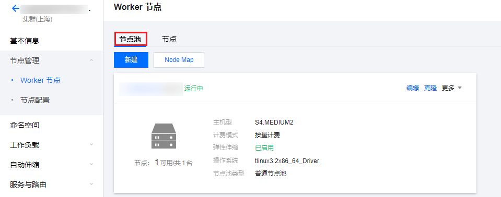Expand the 服务与路由 chevron
The image size is (501, 197).
(x=92, y=184)
